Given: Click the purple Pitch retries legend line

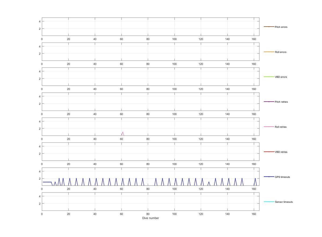Looking at the screenshot, I should click(x=269, y=102).
